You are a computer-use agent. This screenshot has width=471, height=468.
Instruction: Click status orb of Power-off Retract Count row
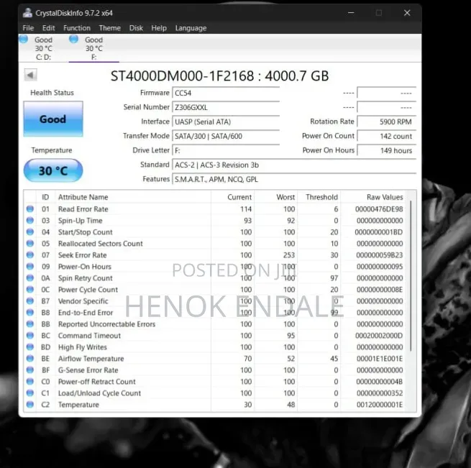[30, 382]
